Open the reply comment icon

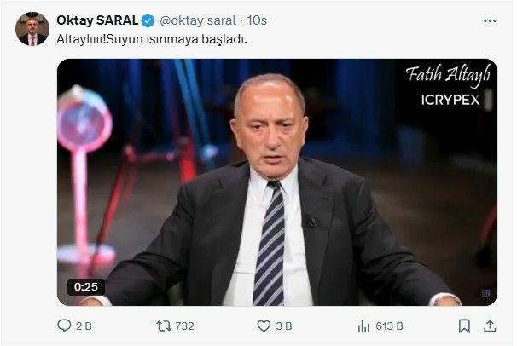tap(64, 326)
